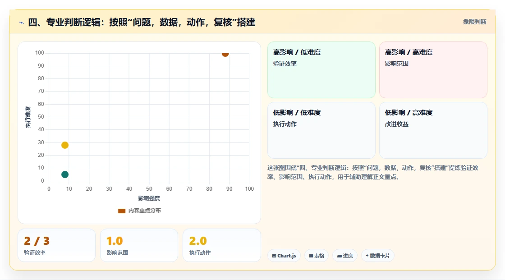The height and width of the screenshot is (280, 505).
Task: Click the 执行动作 text in the quadrant card
Action: point(285,124)
